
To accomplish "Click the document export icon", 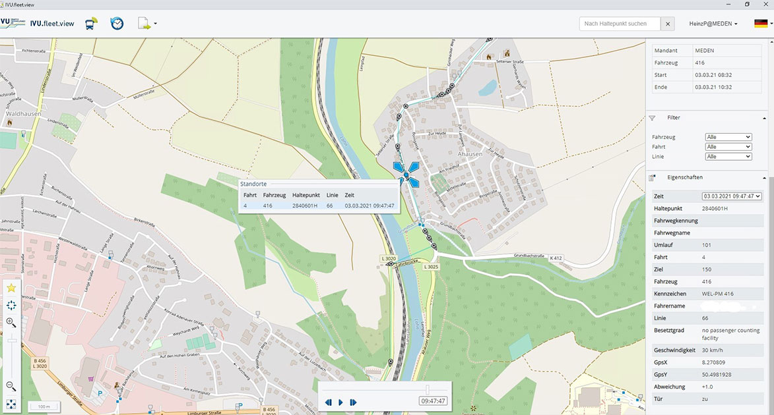I will point(144,23).
